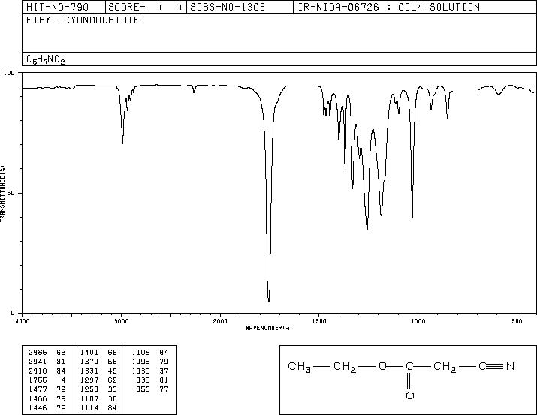Select peak table entry 1477
This screenshot has width=537, height=415.
click(x=38, y=389)
